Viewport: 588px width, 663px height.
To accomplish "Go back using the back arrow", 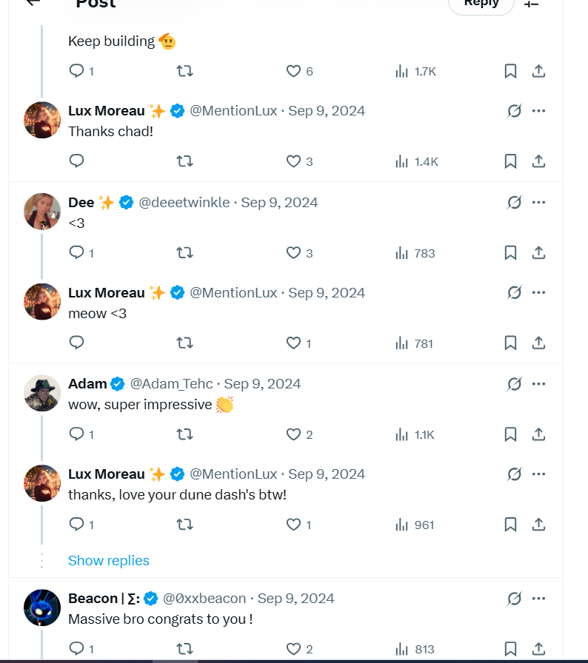I will coord(33,2).
